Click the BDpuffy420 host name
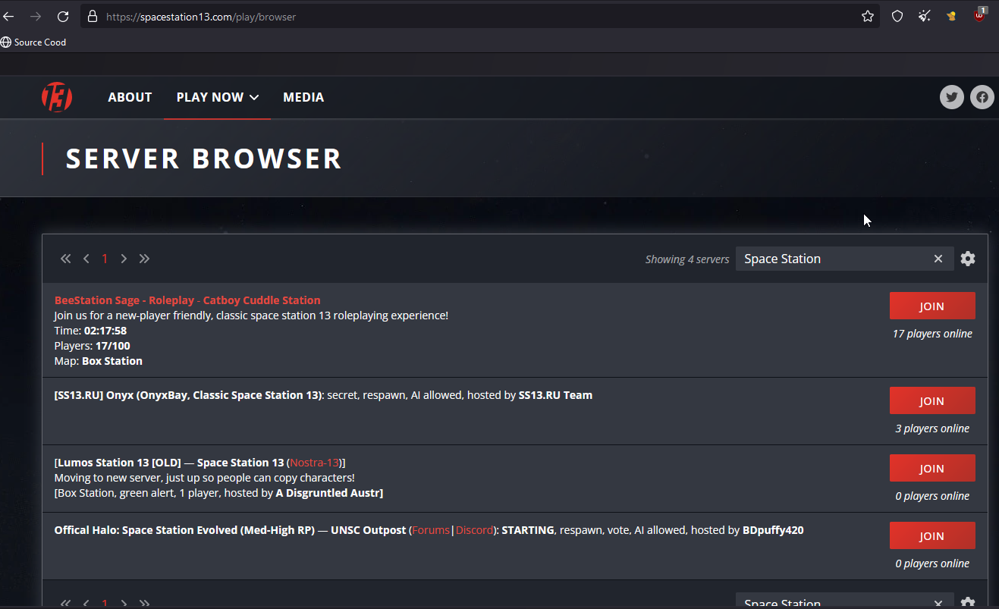This screenshot has width=999, height=609. (x=772, y=530)
